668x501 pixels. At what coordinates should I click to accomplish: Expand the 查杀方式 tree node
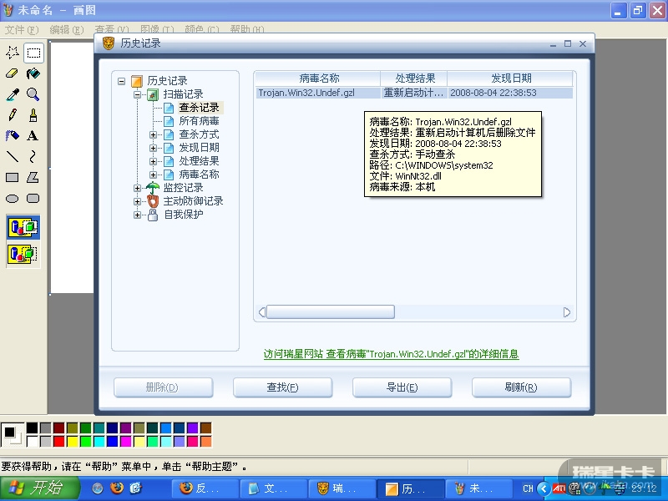153,134
